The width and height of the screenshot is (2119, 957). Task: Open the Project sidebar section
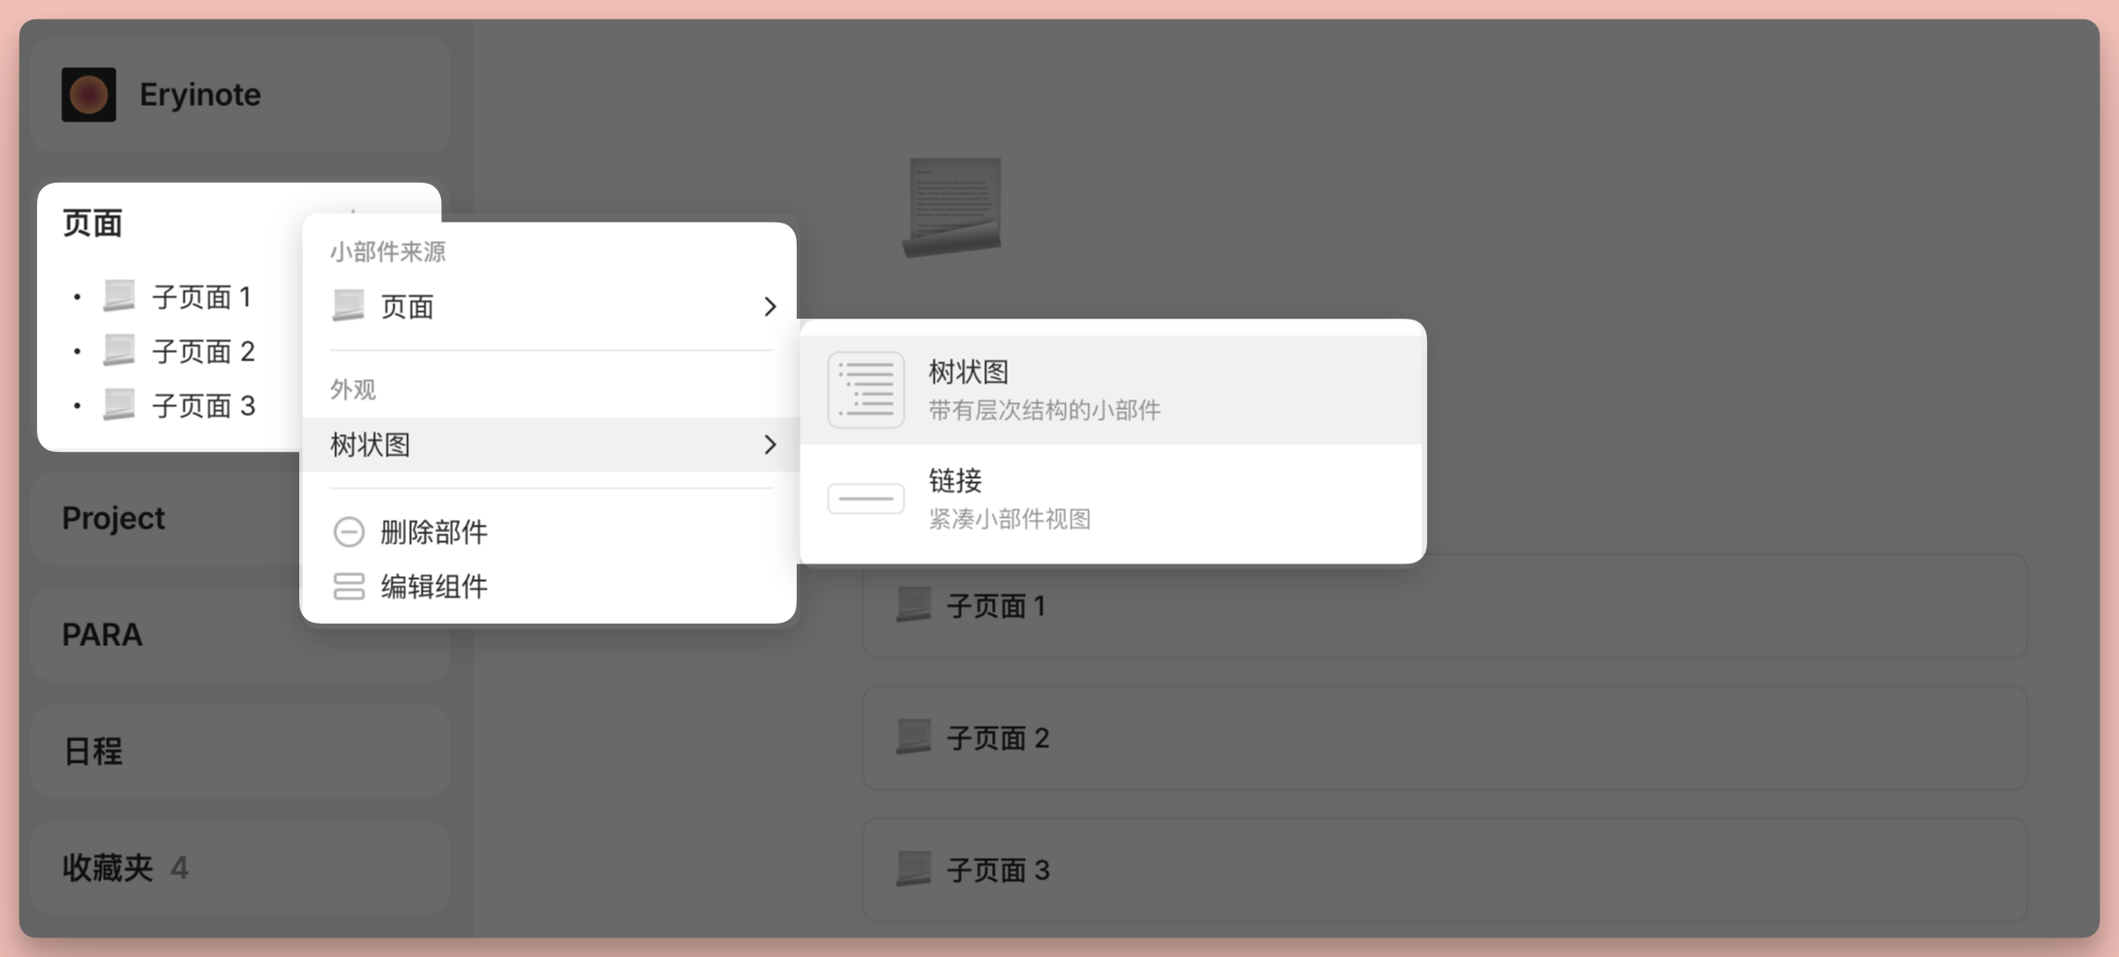point(165,518)
